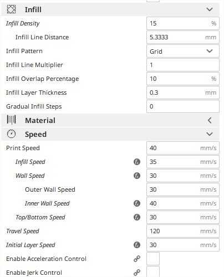Image resolution: width=224 pixels, height=277 pixels.
Task: Click the Infill section crosshatch icon
Action: (x=11, y=9)
